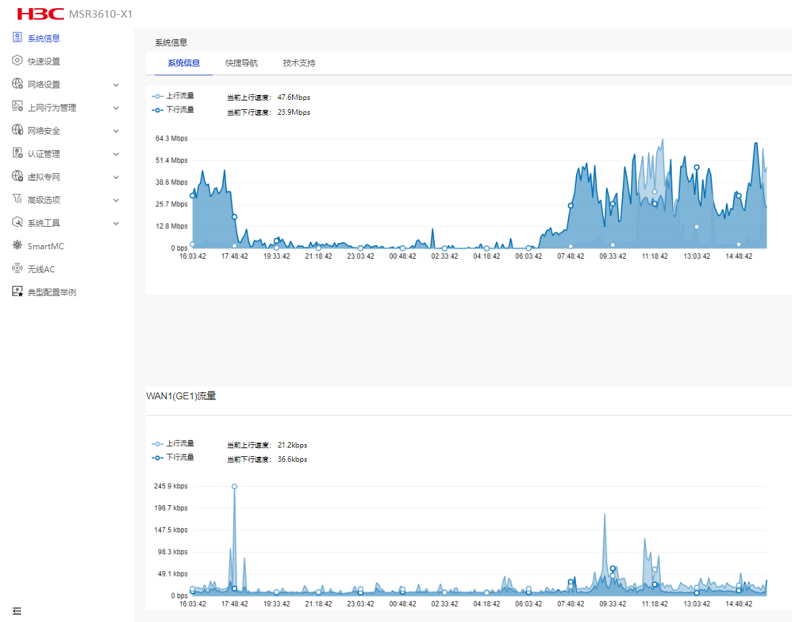Viewport: 792px width, 622px height.
Task: Click top chart 下行 data point at 07:48:42
Action: 571,206
